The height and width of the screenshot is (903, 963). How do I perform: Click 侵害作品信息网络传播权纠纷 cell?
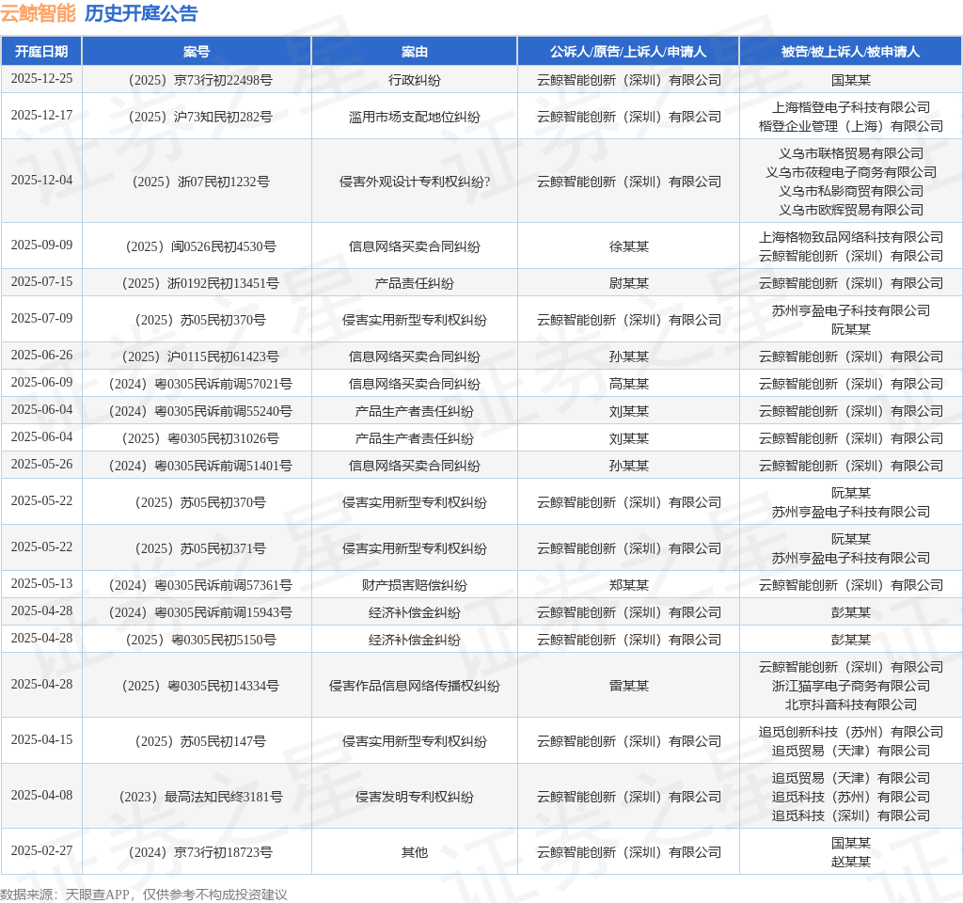click(415, 686)
